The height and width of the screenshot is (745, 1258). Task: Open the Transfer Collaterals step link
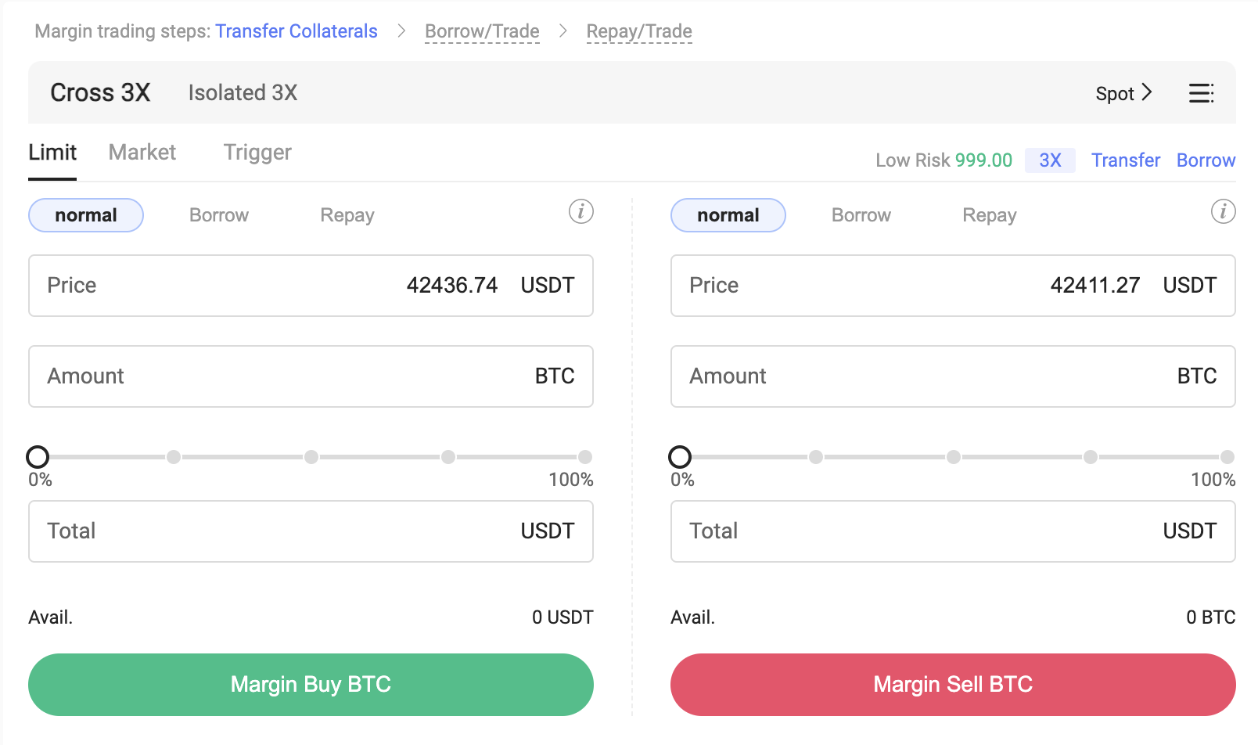[297, 31]
